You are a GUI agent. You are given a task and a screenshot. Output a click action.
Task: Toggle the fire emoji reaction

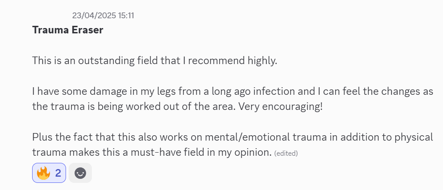tap(49, 173)
